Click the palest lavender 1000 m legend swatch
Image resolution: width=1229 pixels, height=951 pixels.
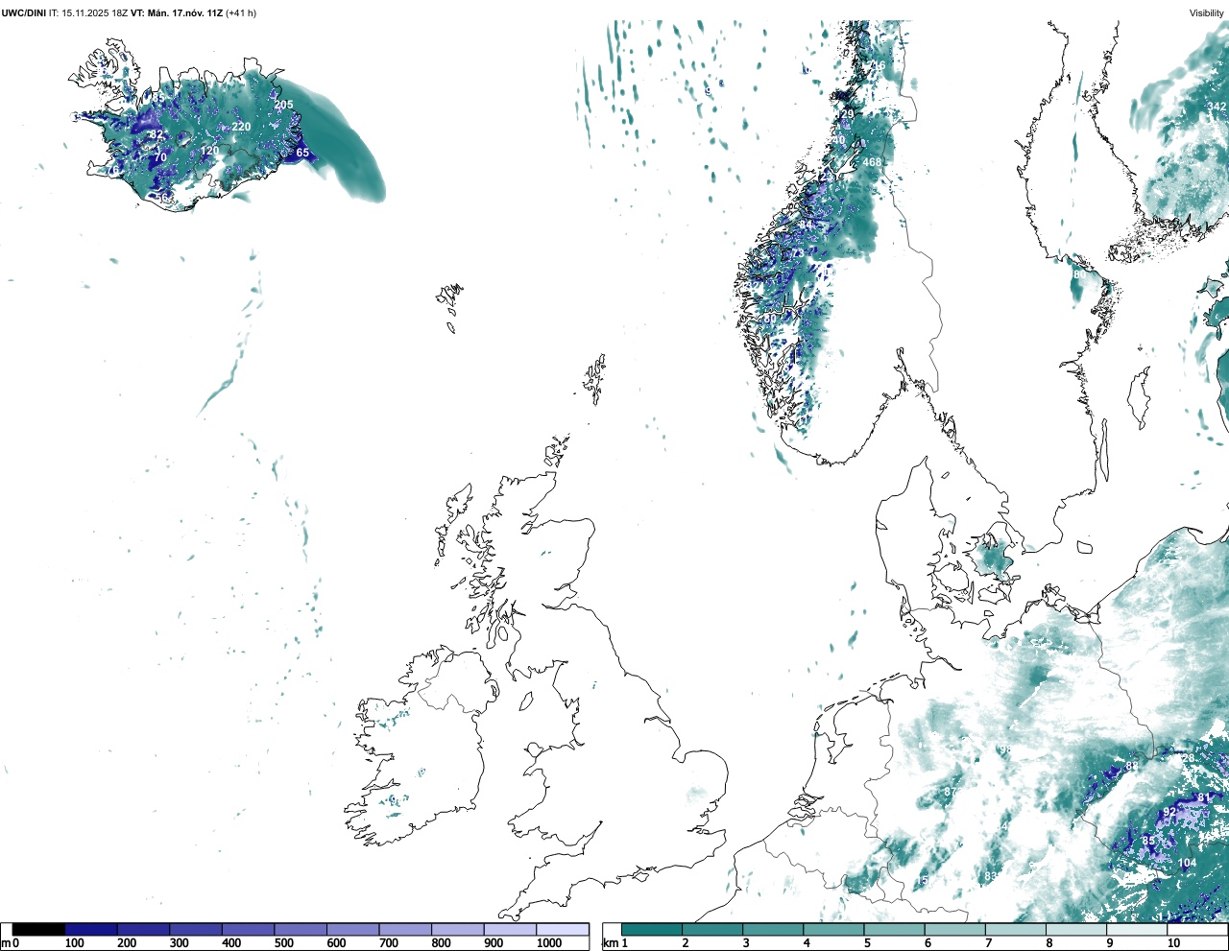tap(563, 930)
